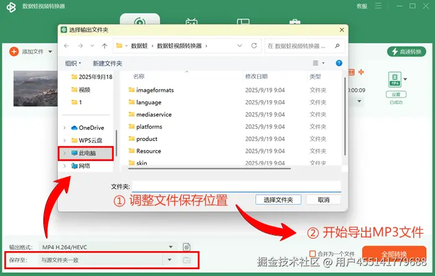This screenshot has height=276, width=435.
Task: Click the 设置 button under MP4
Action: 396,94
